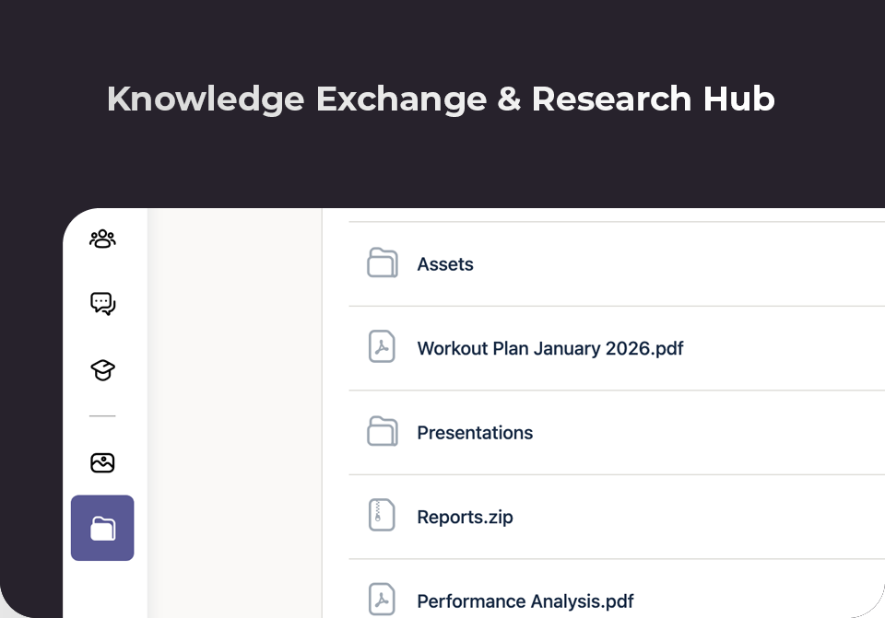This screenshot has height=618, width=885.
Task: Open the Members section from sidebar
Action: tap(102, 239)
